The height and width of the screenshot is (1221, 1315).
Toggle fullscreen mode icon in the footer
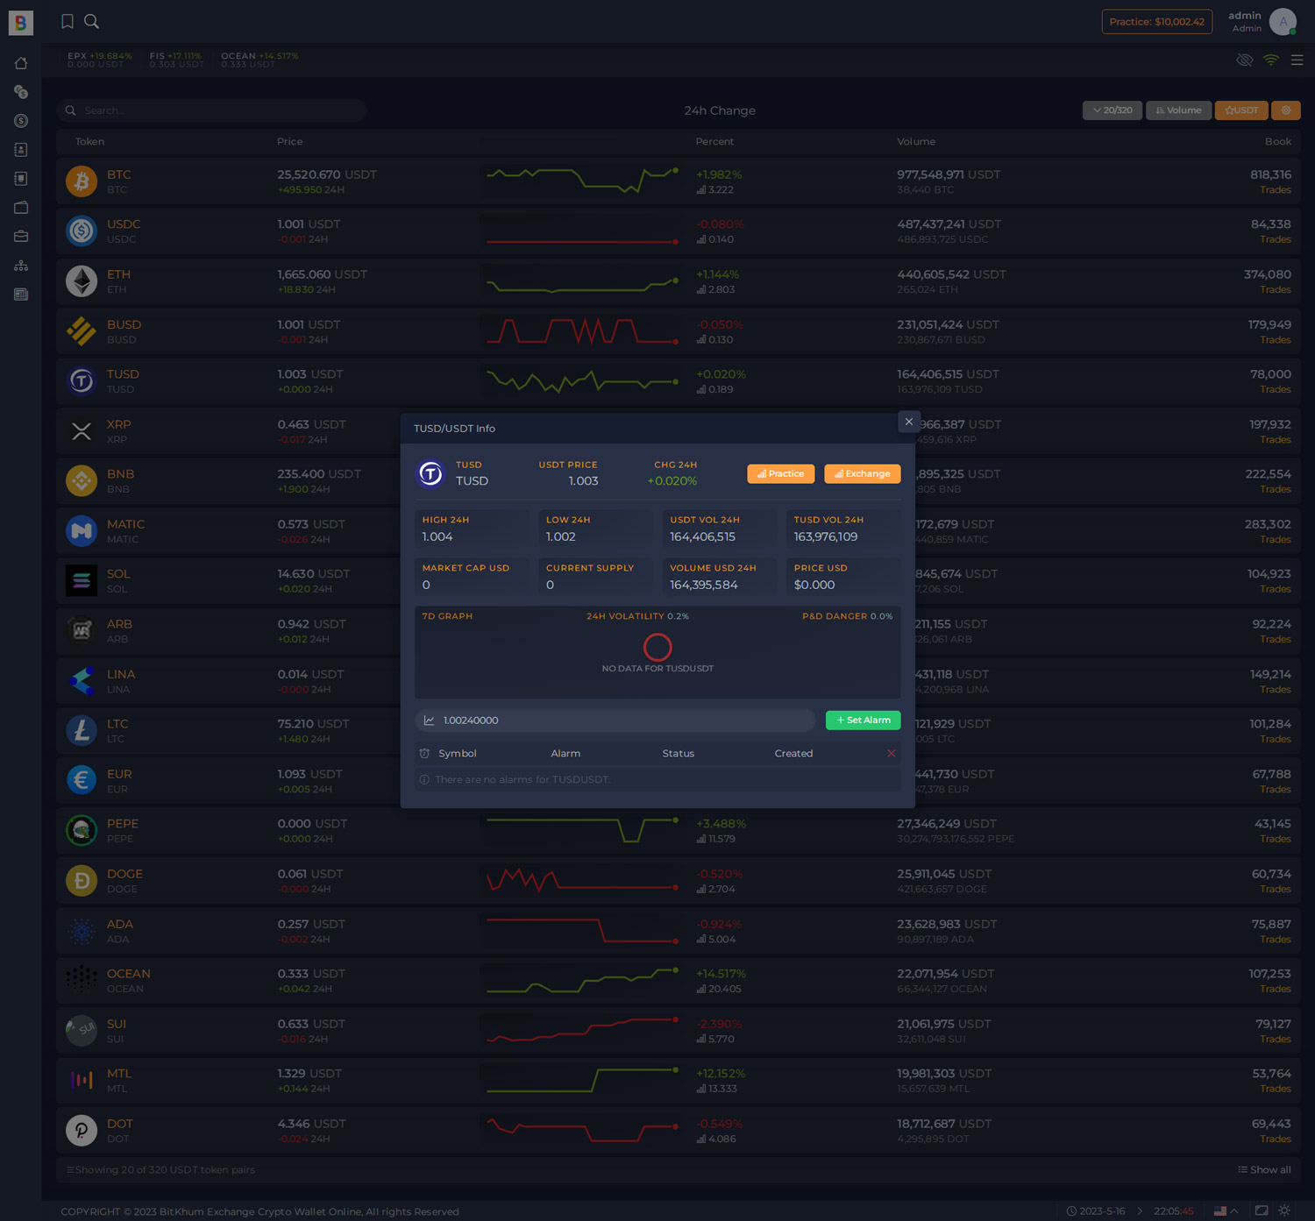pos(1262,1210)
